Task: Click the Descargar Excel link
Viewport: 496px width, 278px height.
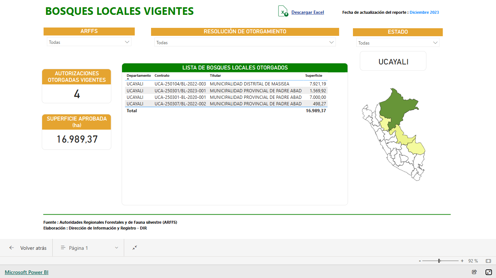Action: (x=308, y=12)
